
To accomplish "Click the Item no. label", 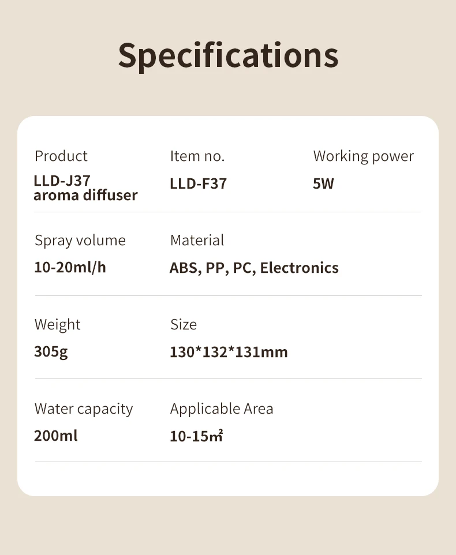I will tap(197, 156).
